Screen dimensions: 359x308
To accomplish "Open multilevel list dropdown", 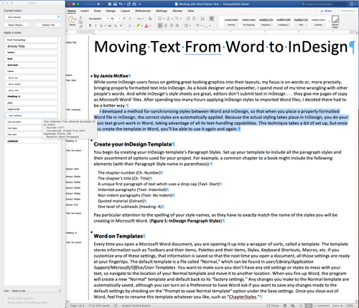I will click(x=178, y=19).
